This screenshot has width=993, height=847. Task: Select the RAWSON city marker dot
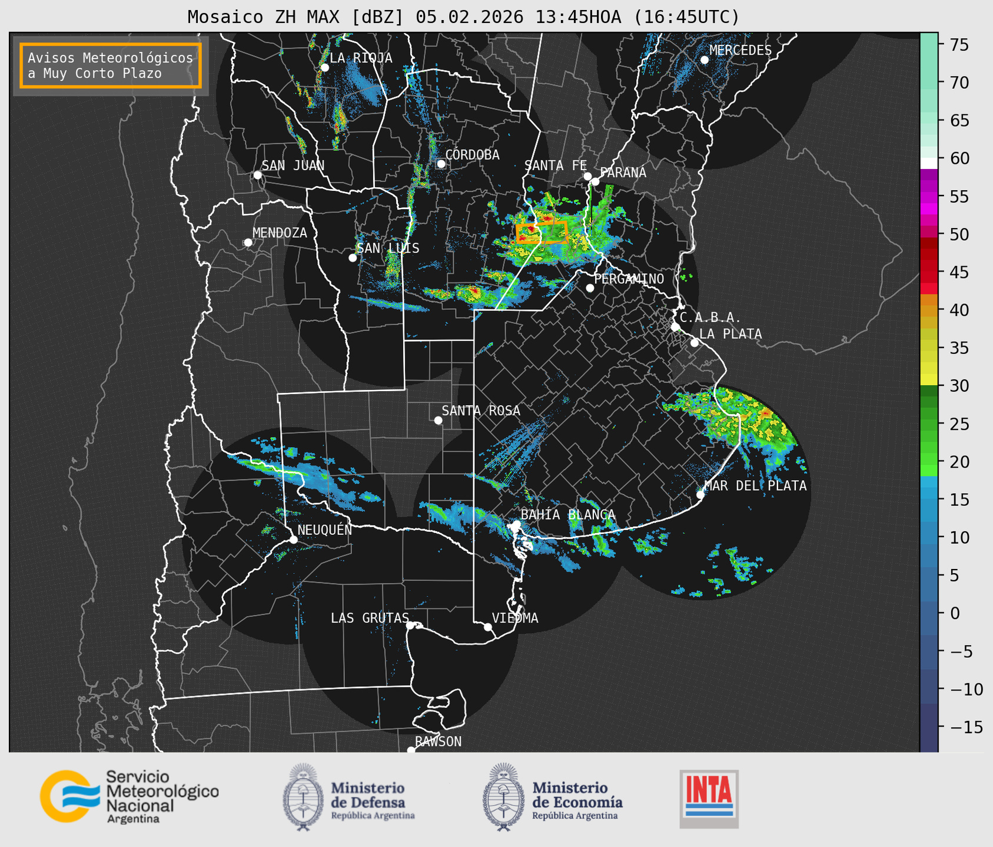pos(411,750)
